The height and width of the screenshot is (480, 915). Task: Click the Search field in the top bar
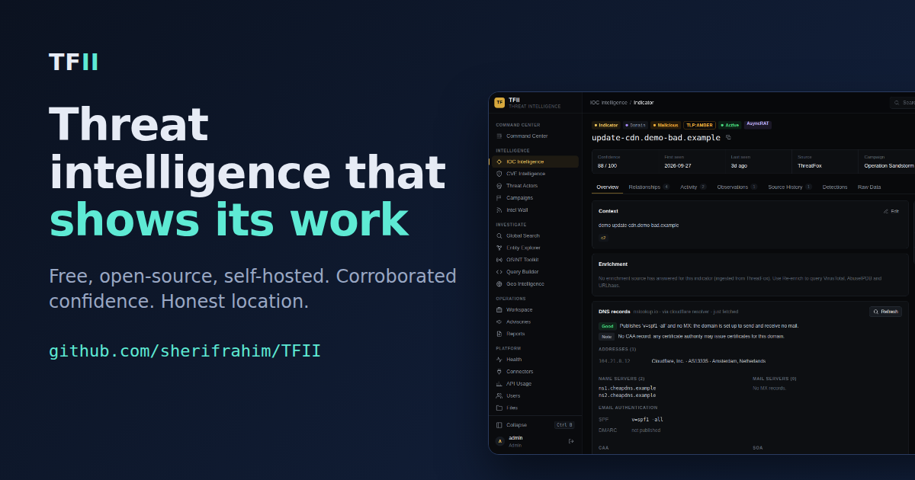(903, 102)
